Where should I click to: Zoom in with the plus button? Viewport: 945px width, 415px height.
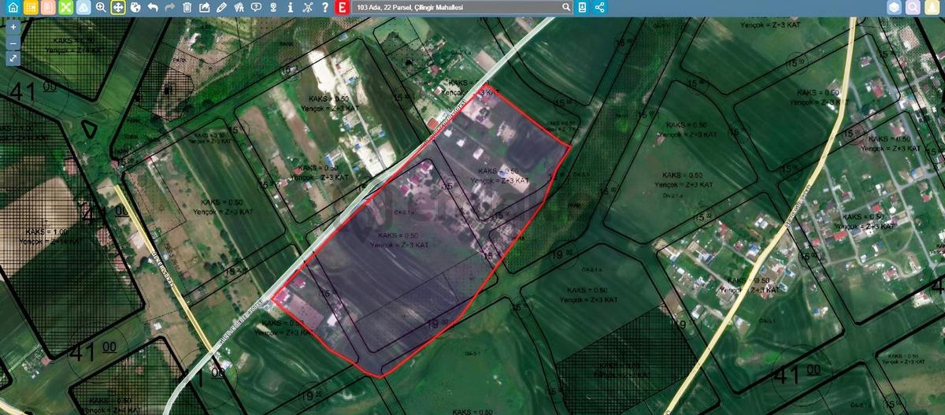[x=13, y=27]
